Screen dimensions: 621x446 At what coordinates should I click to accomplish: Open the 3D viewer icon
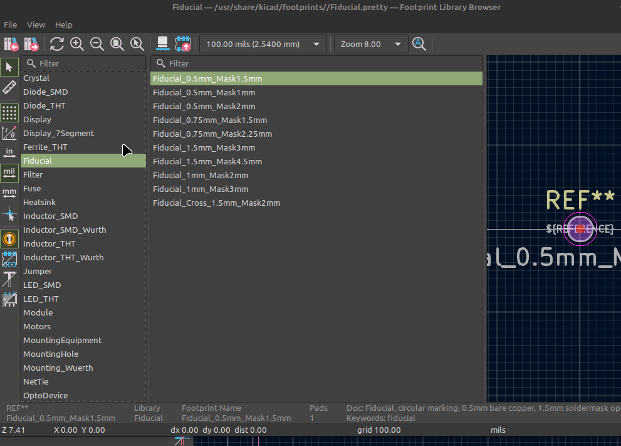[x=163, y=44]
